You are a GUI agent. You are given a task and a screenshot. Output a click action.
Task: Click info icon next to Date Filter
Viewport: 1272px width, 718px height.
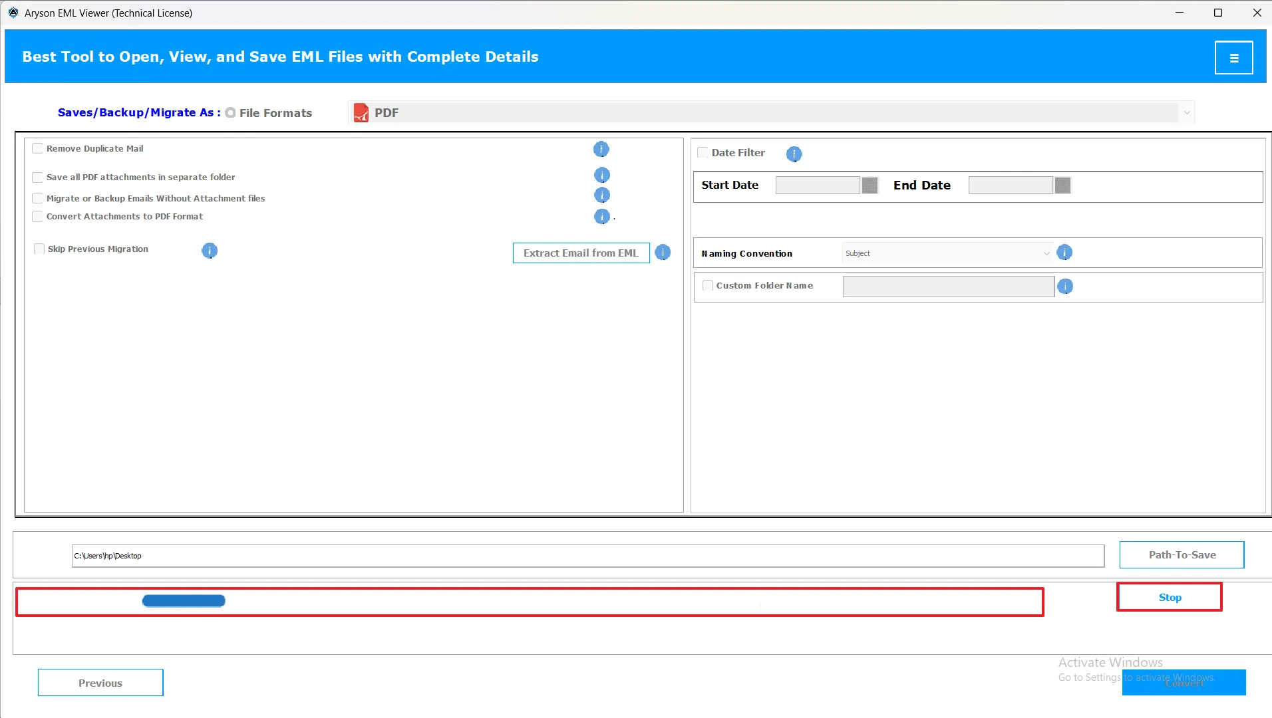[794, 154]
